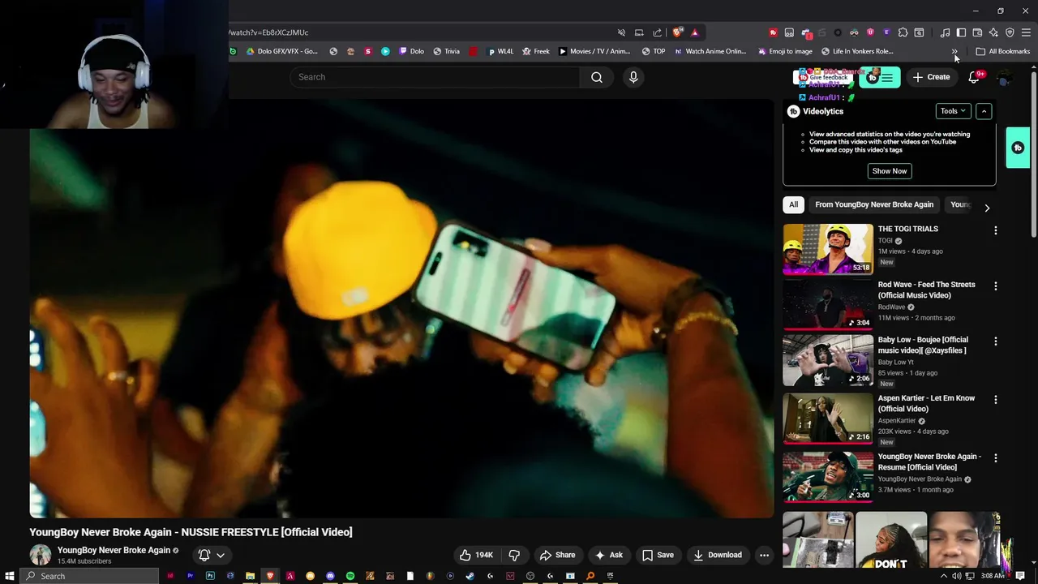Image resolution: width=1038 pixels, height=584 pixels.
Task: Show hidden bookmarks with double chevron
Action: [x=954, y=51]
